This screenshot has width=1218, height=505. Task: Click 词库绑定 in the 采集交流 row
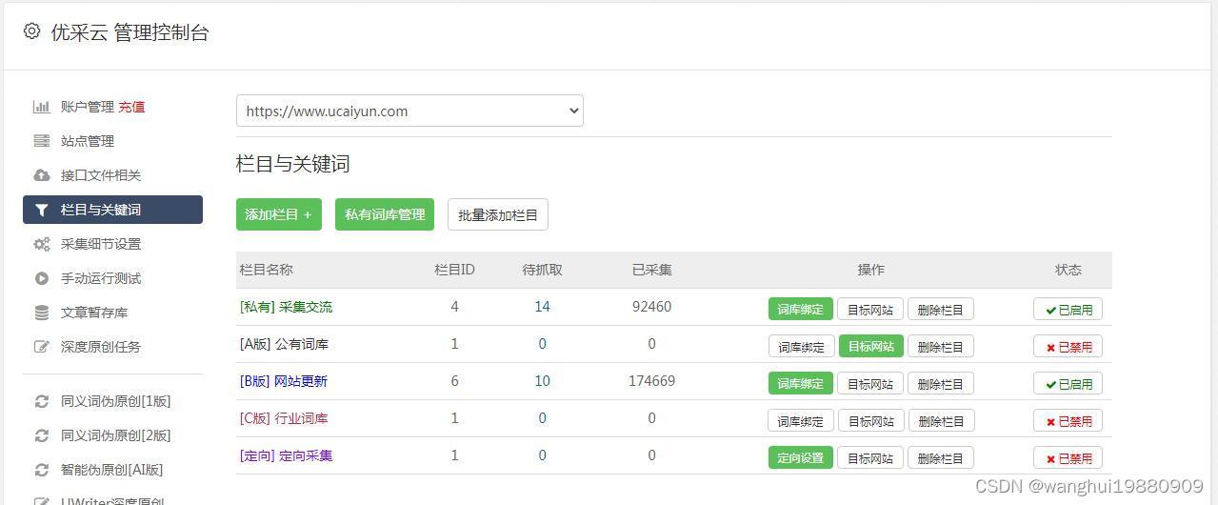click(x=801, y=309)
